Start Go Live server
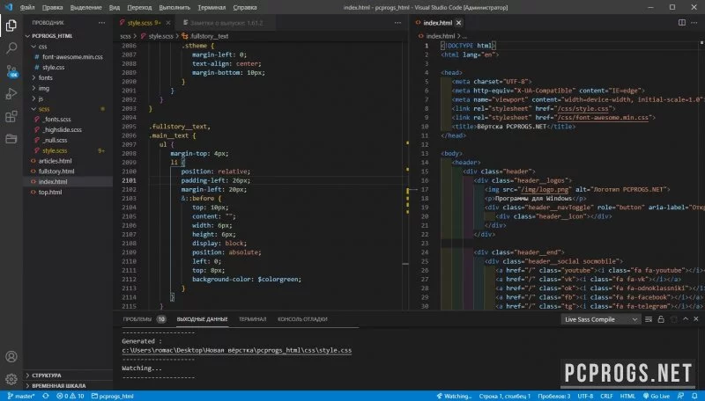Image resolution: width=705 pixels, height=401 pixels. pyautogui.click(x=657, y=396)
